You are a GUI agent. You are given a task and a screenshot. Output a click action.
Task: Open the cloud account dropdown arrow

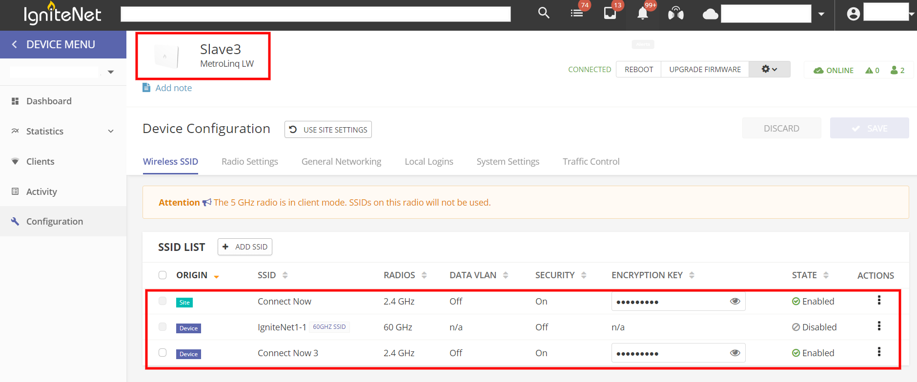[x=821, y=14]
